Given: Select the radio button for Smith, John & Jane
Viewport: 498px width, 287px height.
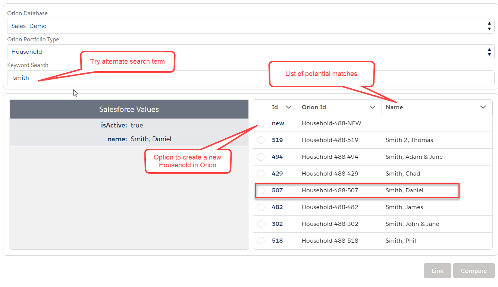Looking at the screenshot, I should 261,224.
